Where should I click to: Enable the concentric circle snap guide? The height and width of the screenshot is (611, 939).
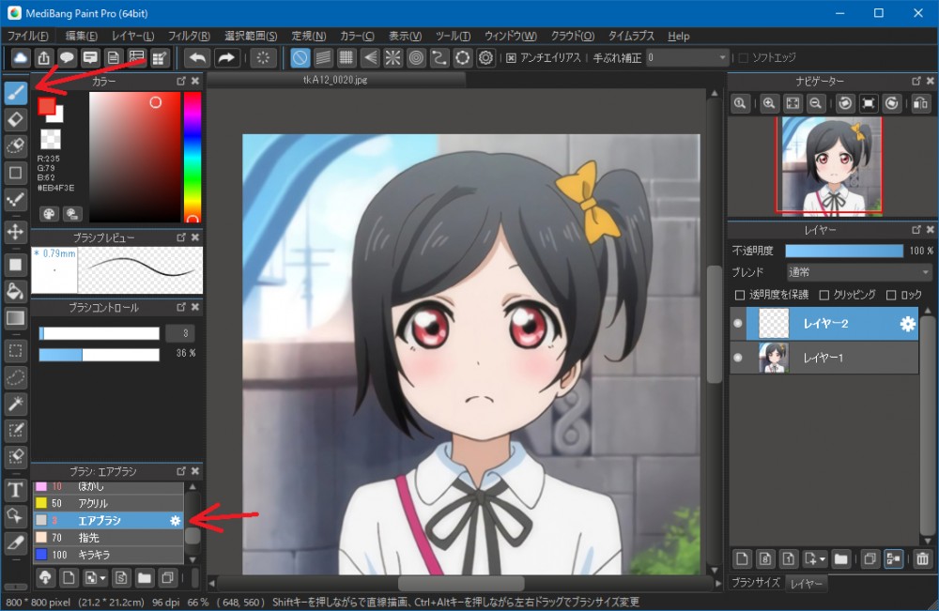pos(416,58)
